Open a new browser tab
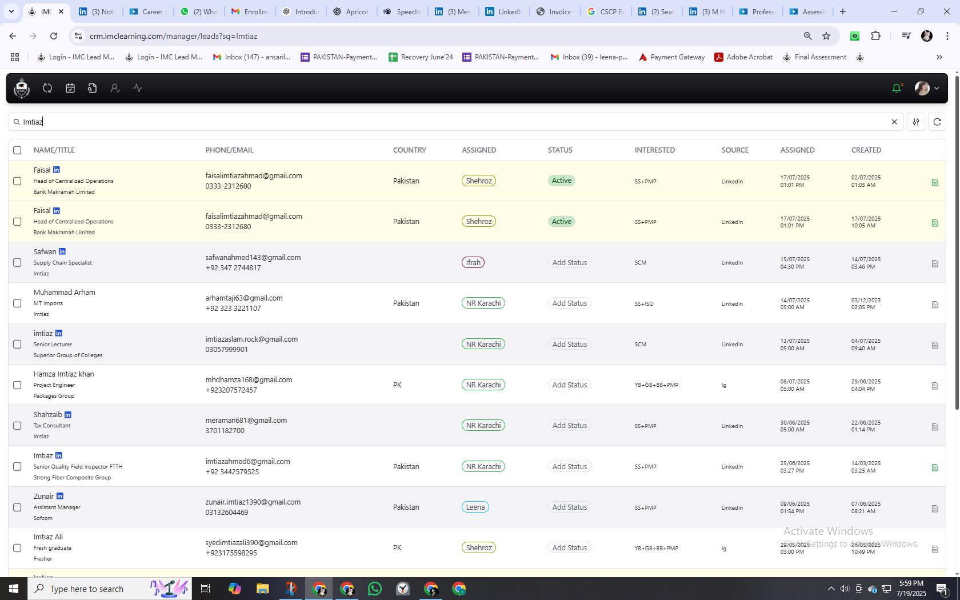The width and height of the screenshot is (960, 600). tap(842, 11)
